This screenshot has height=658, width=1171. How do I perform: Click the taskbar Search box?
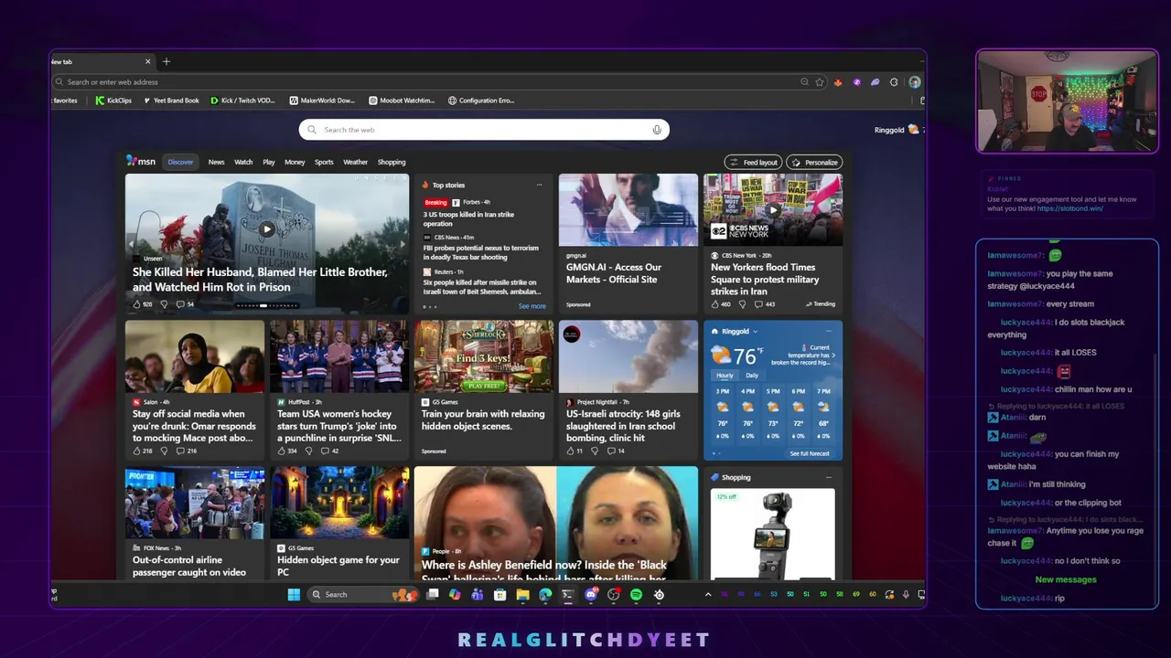pyautogui.click(x=362, y=594)
